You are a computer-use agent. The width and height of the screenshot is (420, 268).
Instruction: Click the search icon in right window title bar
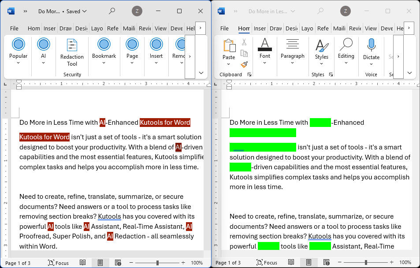(x=320, y=11)
